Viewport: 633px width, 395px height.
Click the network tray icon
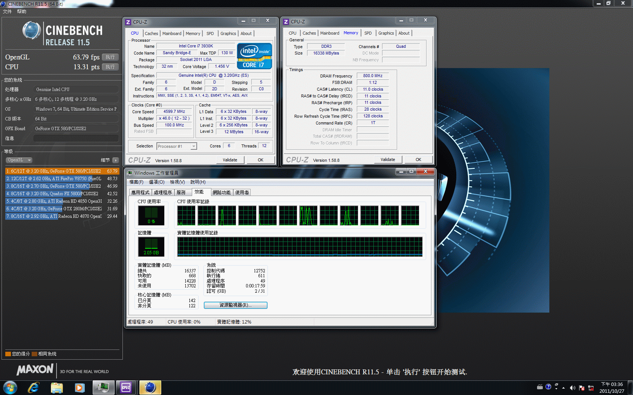[590, 388]
